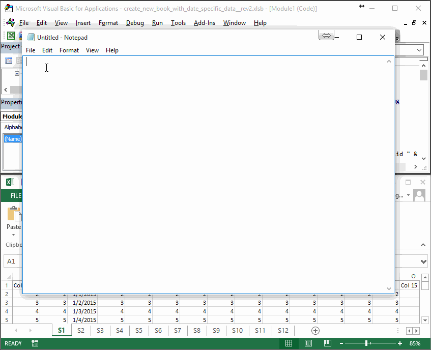Screen dimensions: 431x350
Task: Switch to the S4 sheet tab
Action: tap(119, 331)
